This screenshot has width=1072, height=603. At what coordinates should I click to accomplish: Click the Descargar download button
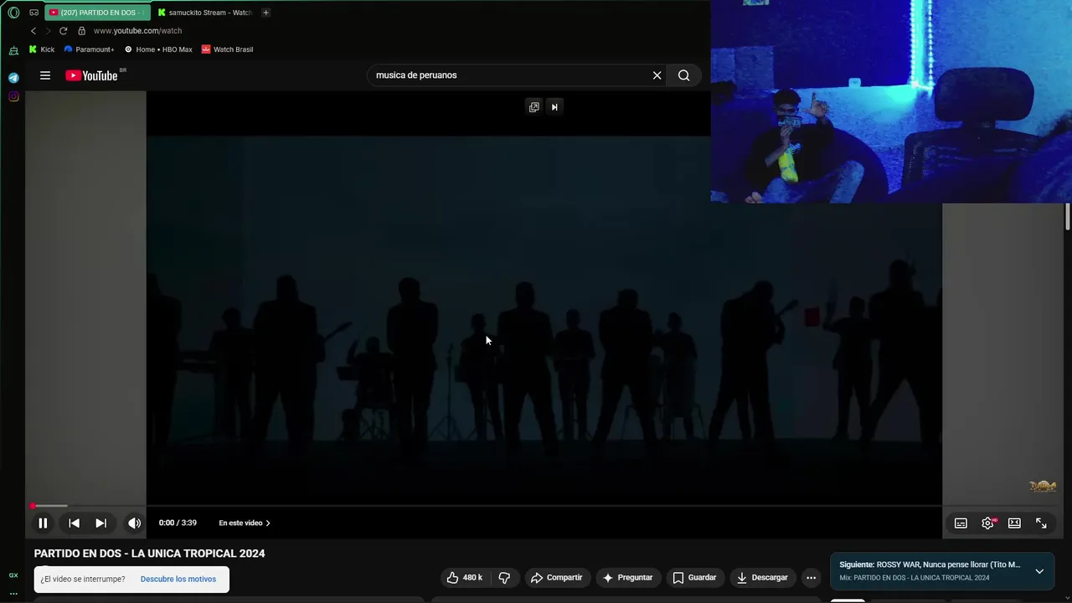(x=762, y=577)
